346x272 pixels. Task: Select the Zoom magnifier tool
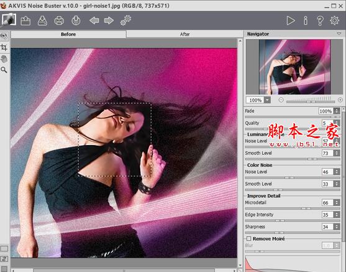(4, 70)
